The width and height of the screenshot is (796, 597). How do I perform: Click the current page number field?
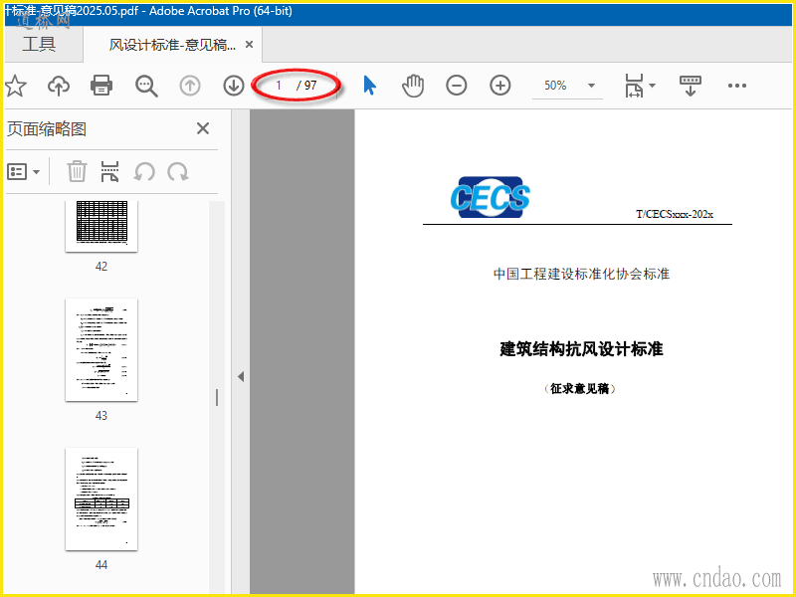(x=279, y=86)
